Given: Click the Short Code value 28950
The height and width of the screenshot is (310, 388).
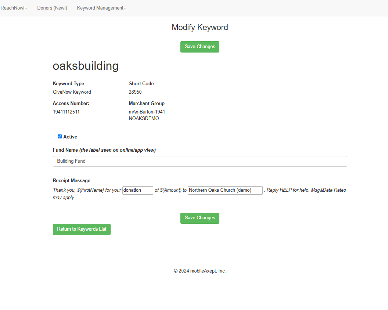Looking at the screenshot, I should pos(135,92).
